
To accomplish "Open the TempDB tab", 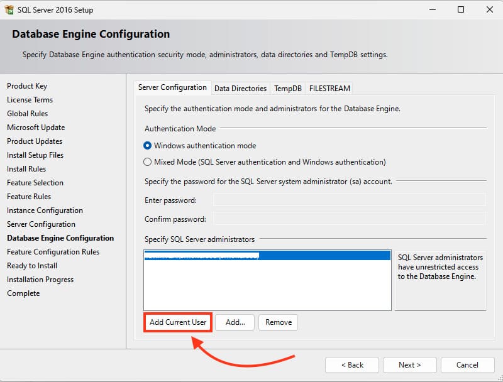I will click(x=287, y=89).
